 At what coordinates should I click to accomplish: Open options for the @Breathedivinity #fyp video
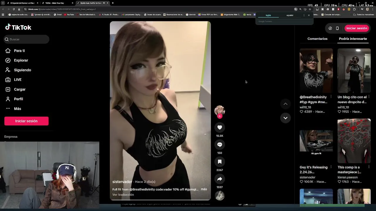click(331, 97)
